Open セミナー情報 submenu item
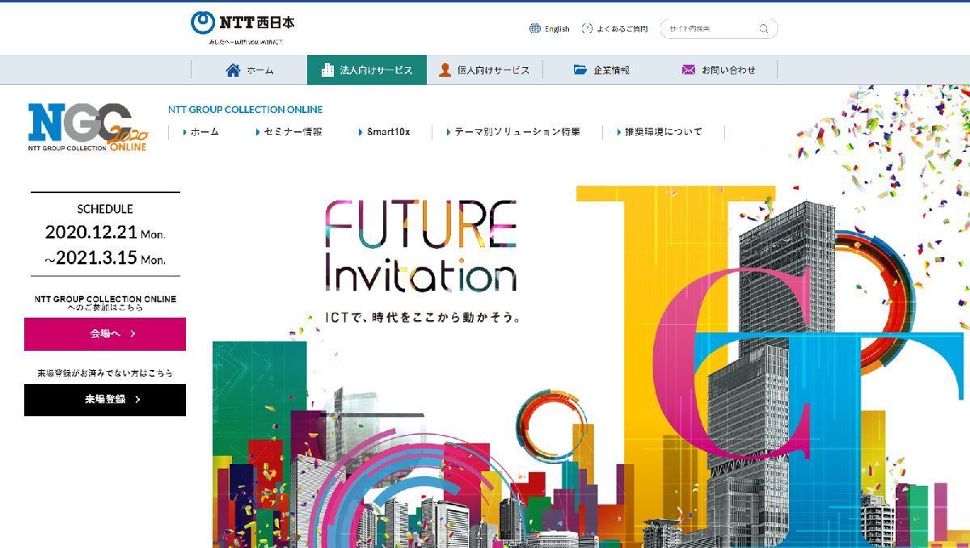970x548 pixels. [289, 132]
